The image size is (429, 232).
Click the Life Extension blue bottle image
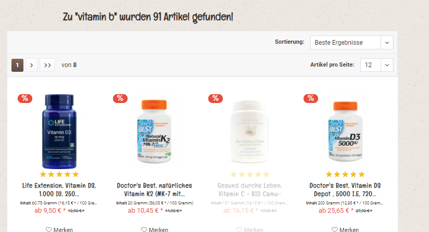[59, 132]
